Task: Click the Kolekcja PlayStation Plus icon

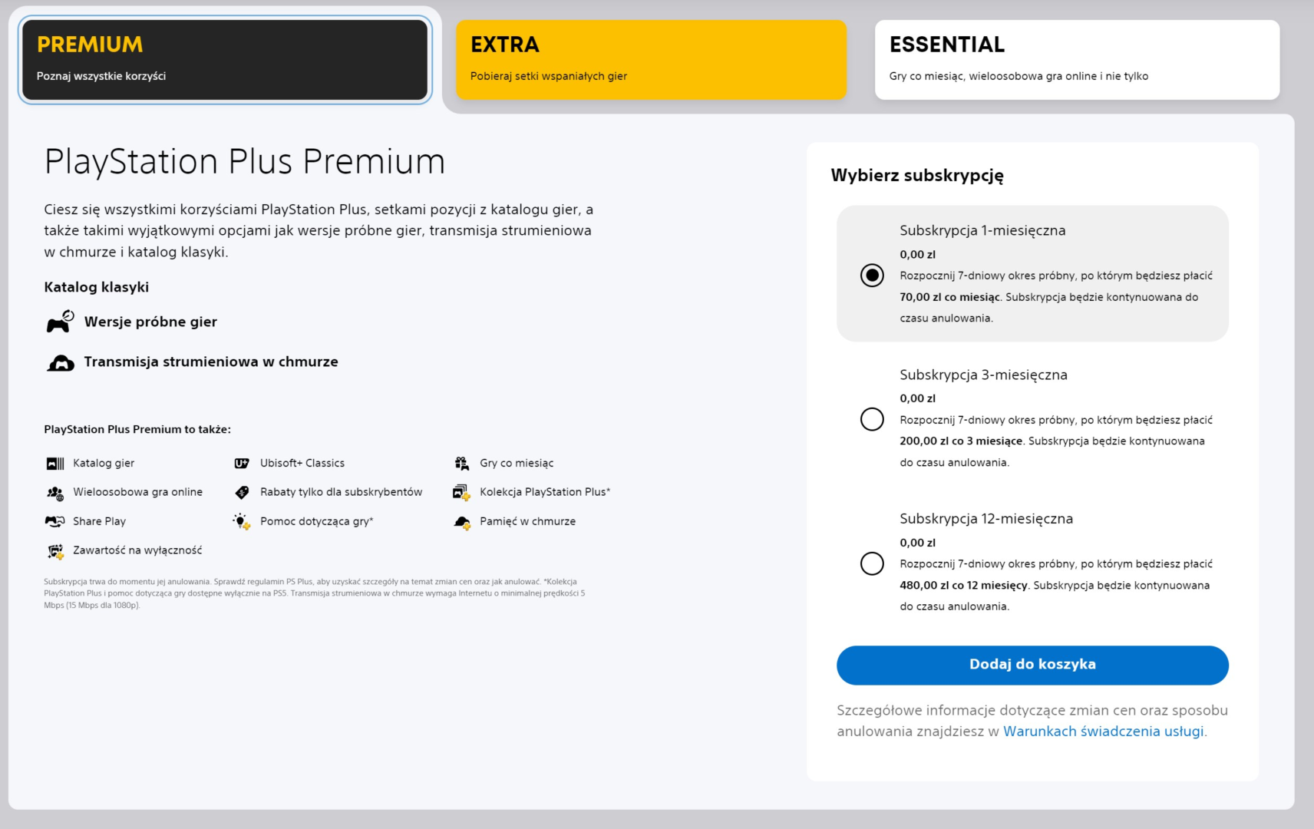Action: click(461, 493)
